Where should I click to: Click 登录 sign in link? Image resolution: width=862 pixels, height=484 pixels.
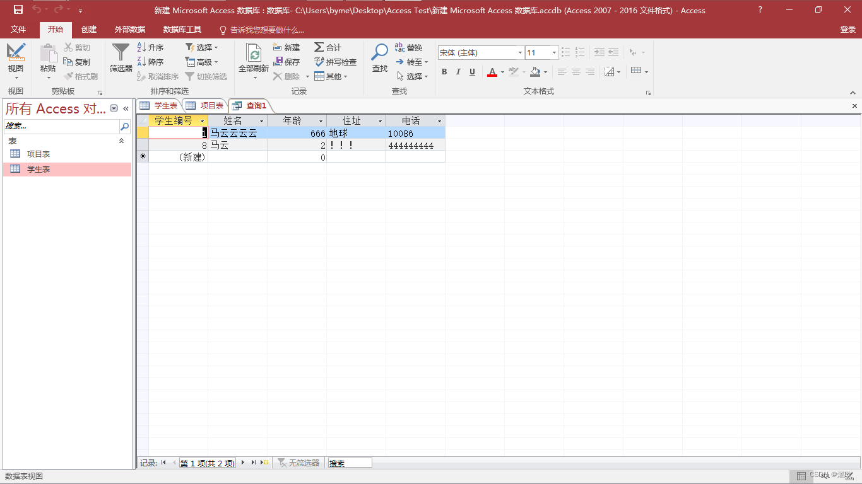pyautogui.click(x=848, y=30)
